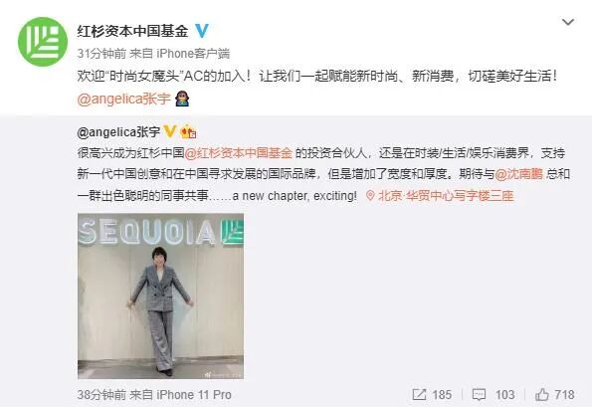Click the blue verified V badge
The height and width of the screenshot is (407, 592).
(x=202, y=31)
